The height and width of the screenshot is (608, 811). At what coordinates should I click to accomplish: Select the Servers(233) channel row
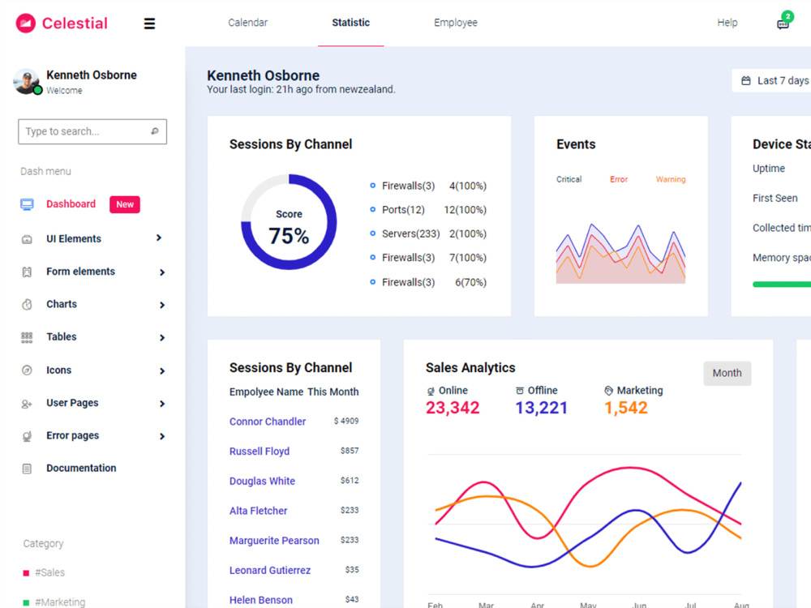pos(428,233)
